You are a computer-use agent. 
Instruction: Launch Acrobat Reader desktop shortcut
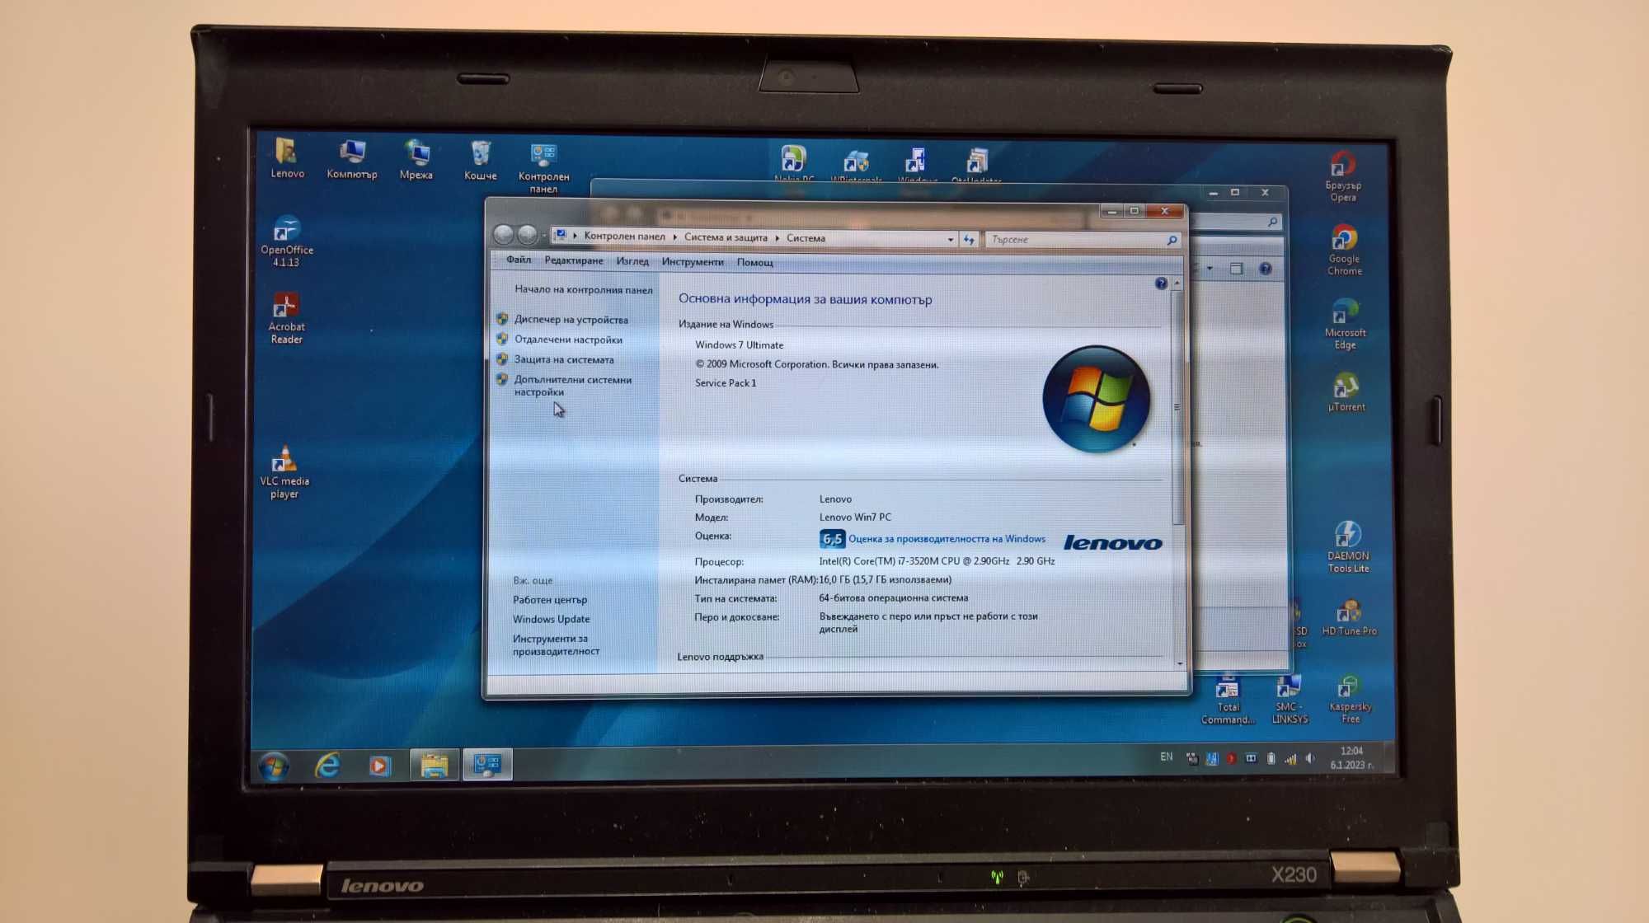click(286, 318)
